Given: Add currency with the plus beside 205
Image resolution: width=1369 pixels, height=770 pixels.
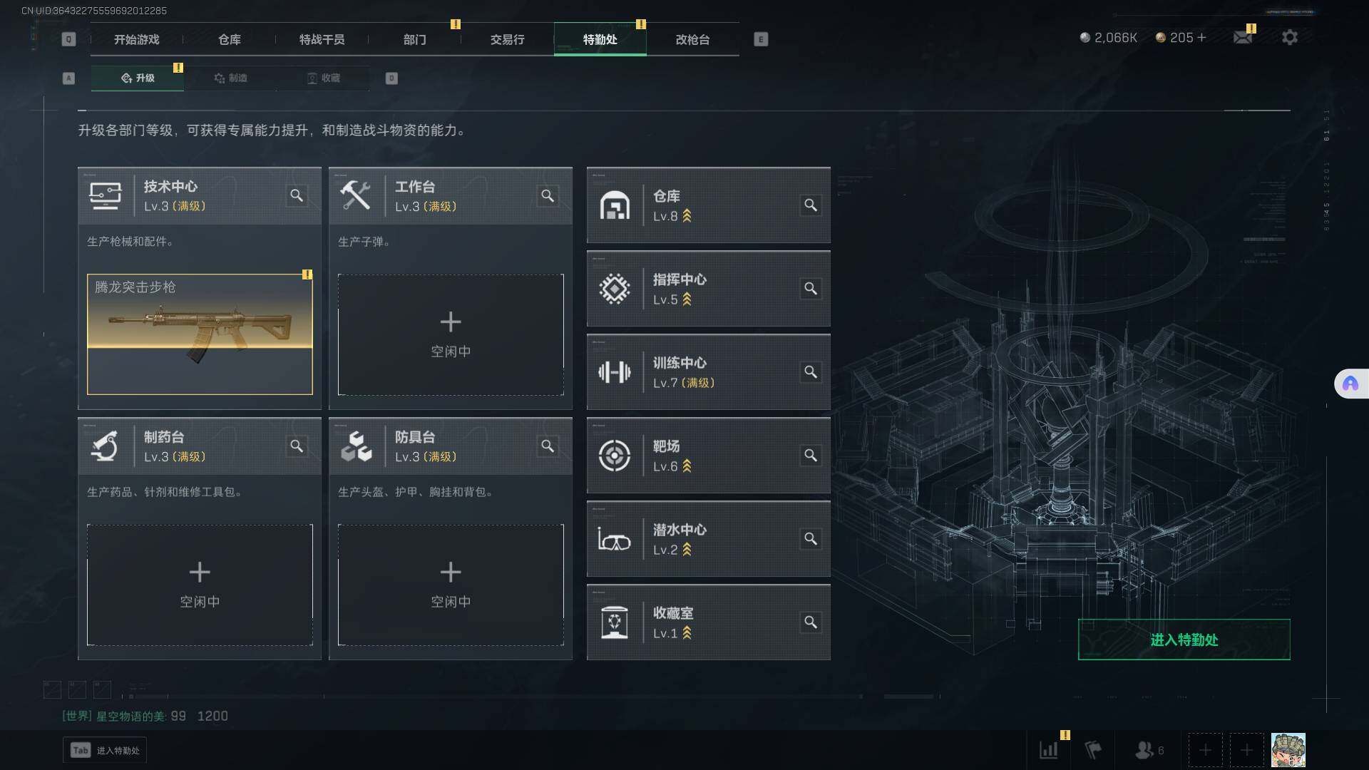Looking at the screenshot, I should coord(1201,37).
